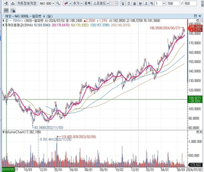Click the 차트정보저장 button
The width and height of the screenshot is (204, 172).
coord(27,4)
